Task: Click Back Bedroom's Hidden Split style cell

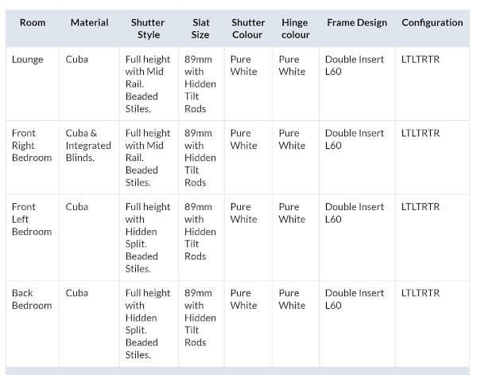Action: pyautogui.click(x=148, y=323)
